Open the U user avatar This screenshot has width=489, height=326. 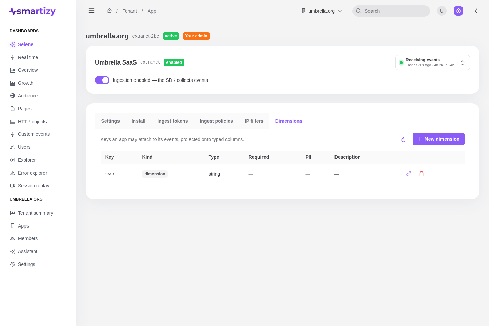[442, 11]
